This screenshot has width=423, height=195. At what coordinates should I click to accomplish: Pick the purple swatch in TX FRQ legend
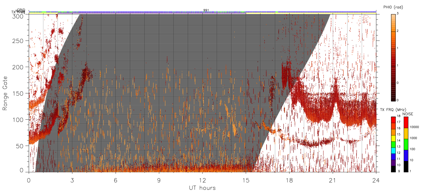click(393, 162)
